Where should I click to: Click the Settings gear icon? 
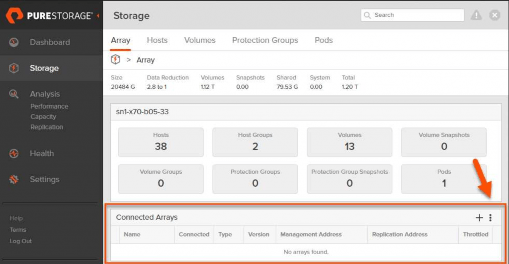click(x=13, y=179)
